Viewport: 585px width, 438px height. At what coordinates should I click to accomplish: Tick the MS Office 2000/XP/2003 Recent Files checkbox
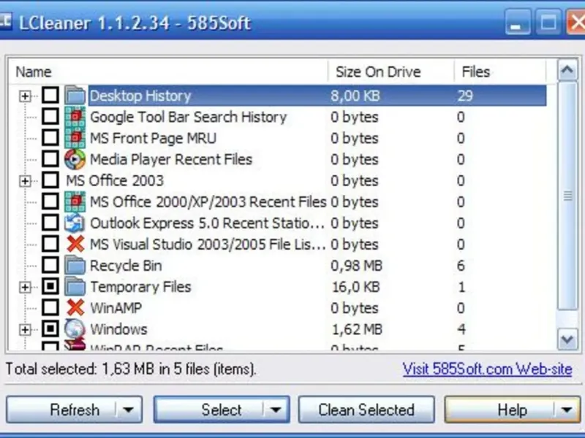coord(50,202)
